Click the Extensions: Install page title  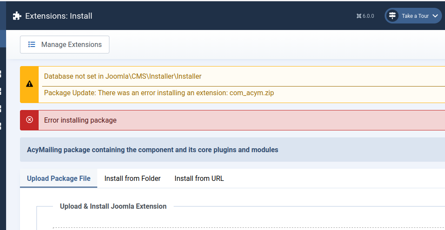click(59, 16)
